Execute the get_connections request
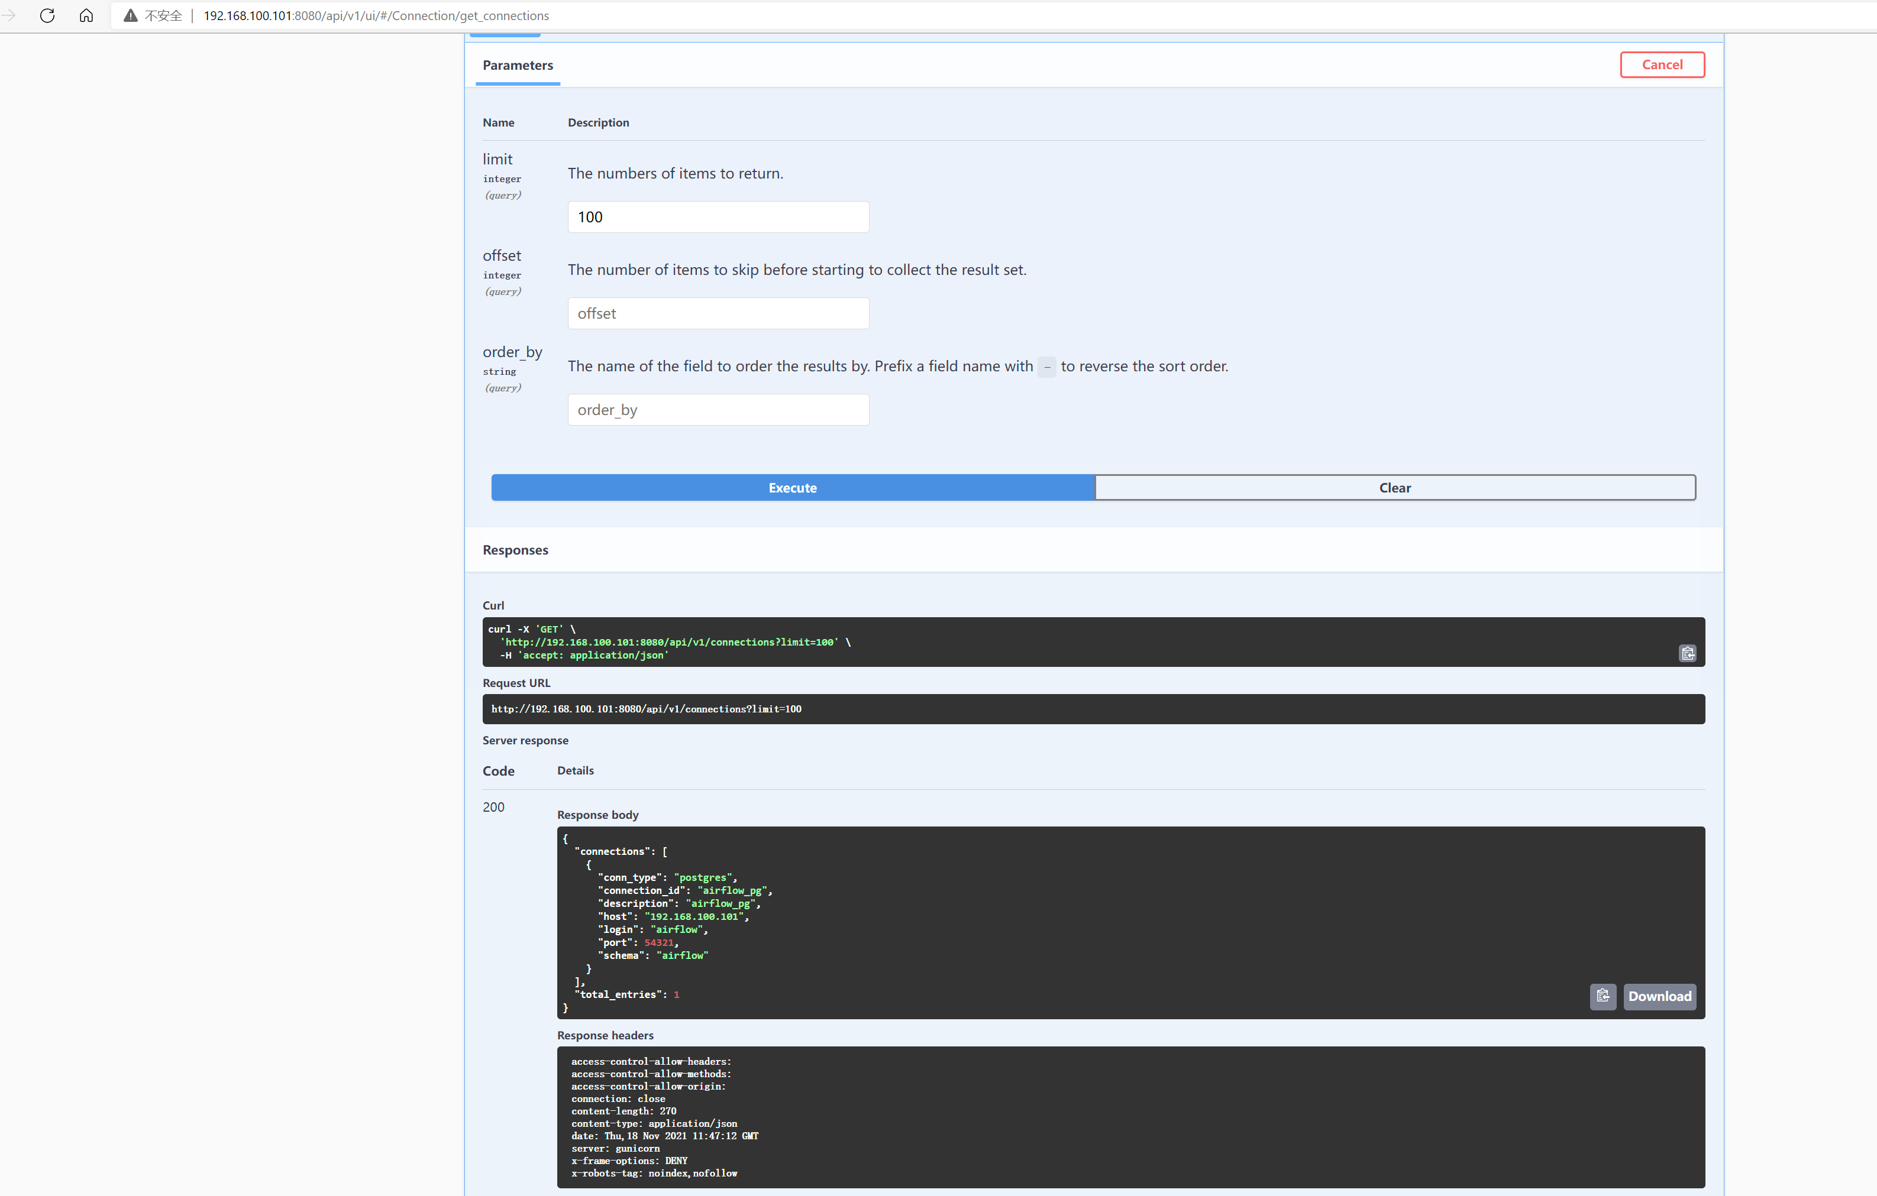Screen dimensions: 1877x1196 792,488
